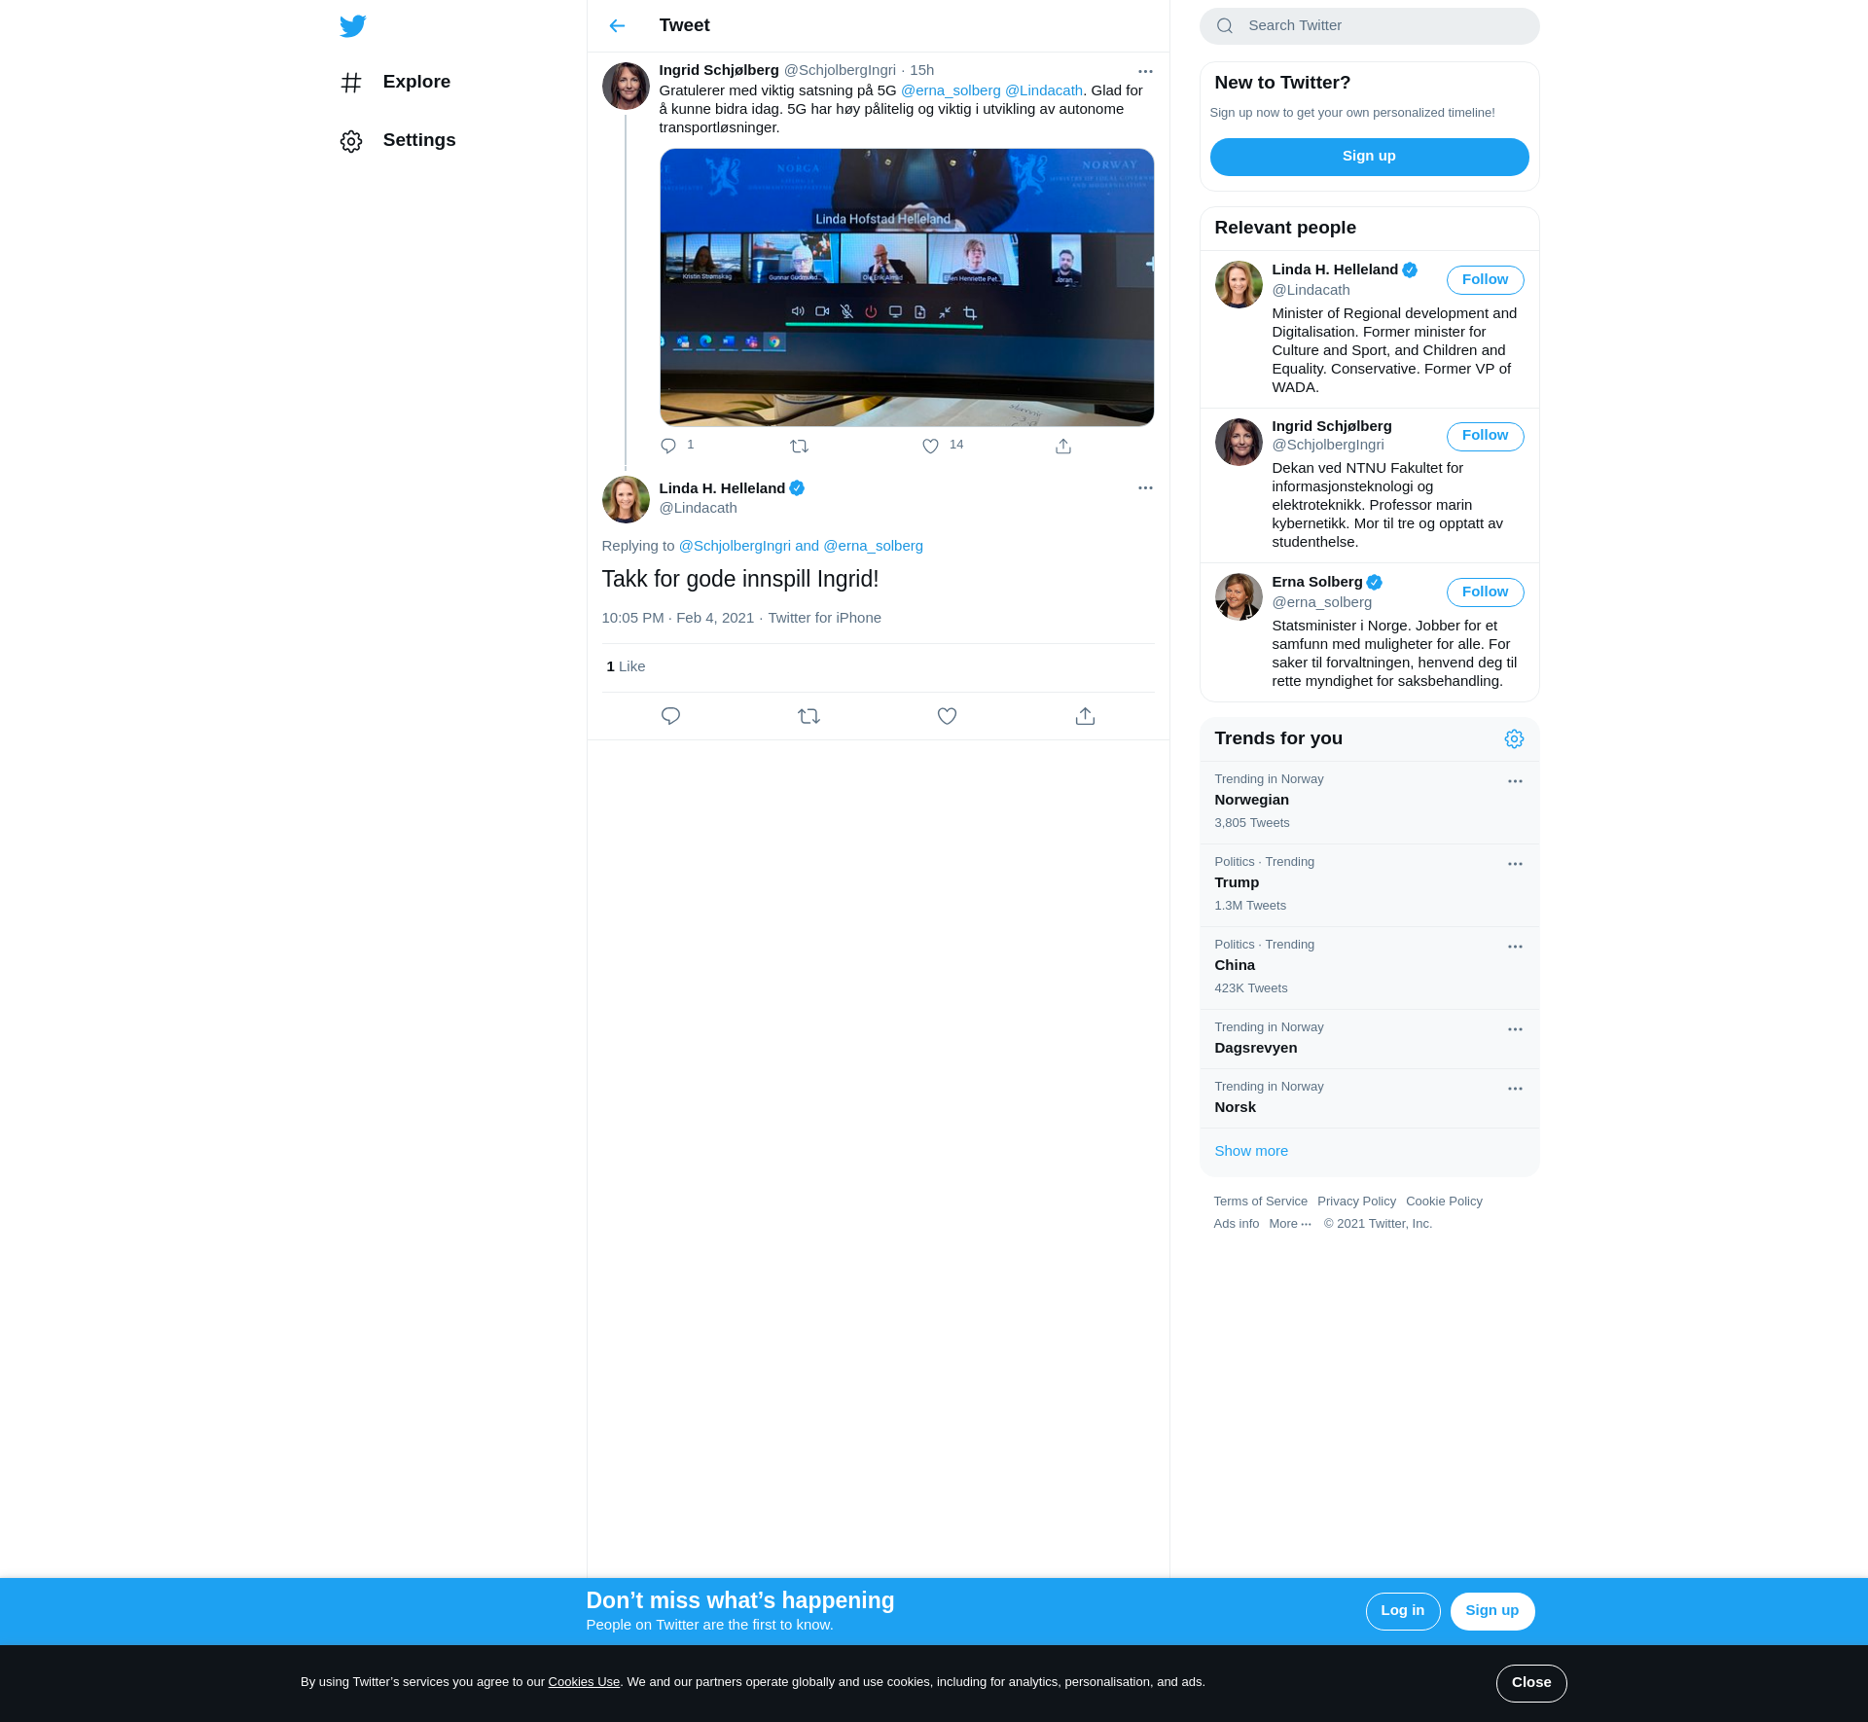This screenshot has width=1868, height=1722.
Task: Open options for the Trump trend
Action: 1515,864
